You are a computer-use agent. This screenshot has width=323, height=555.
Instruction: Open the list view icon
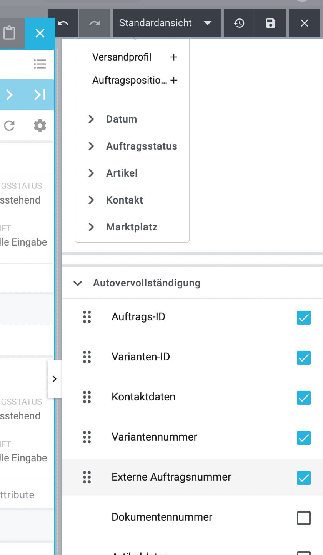coord(40,64)
